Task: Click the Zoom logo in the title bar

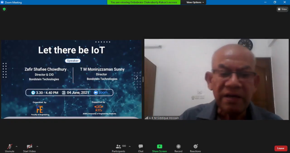Action: point(3,2)
